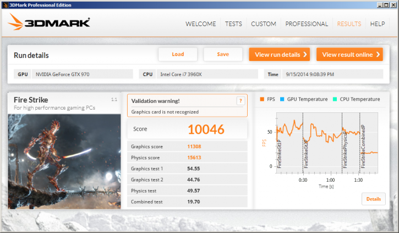Click the orange FPS legend square
Viewport: 399px width, 233px height.
point(262,99)
